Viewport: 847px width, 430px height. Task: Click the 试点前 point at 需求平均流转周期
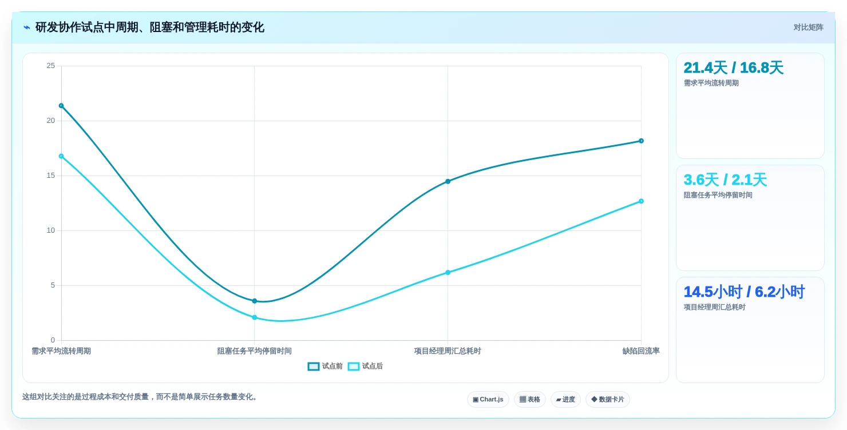point(61,106)
